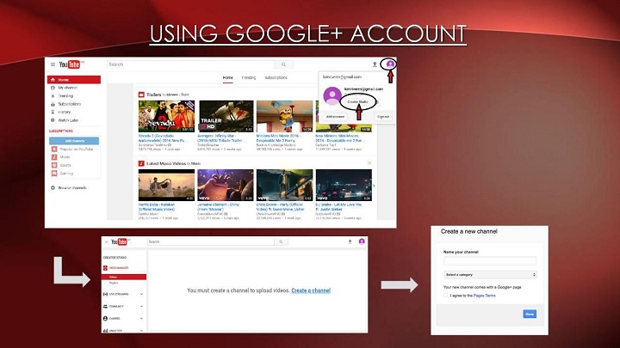Screen dimensions: 620x348
Task: Click the search field on YouTube home page
Action: [190, 64]
